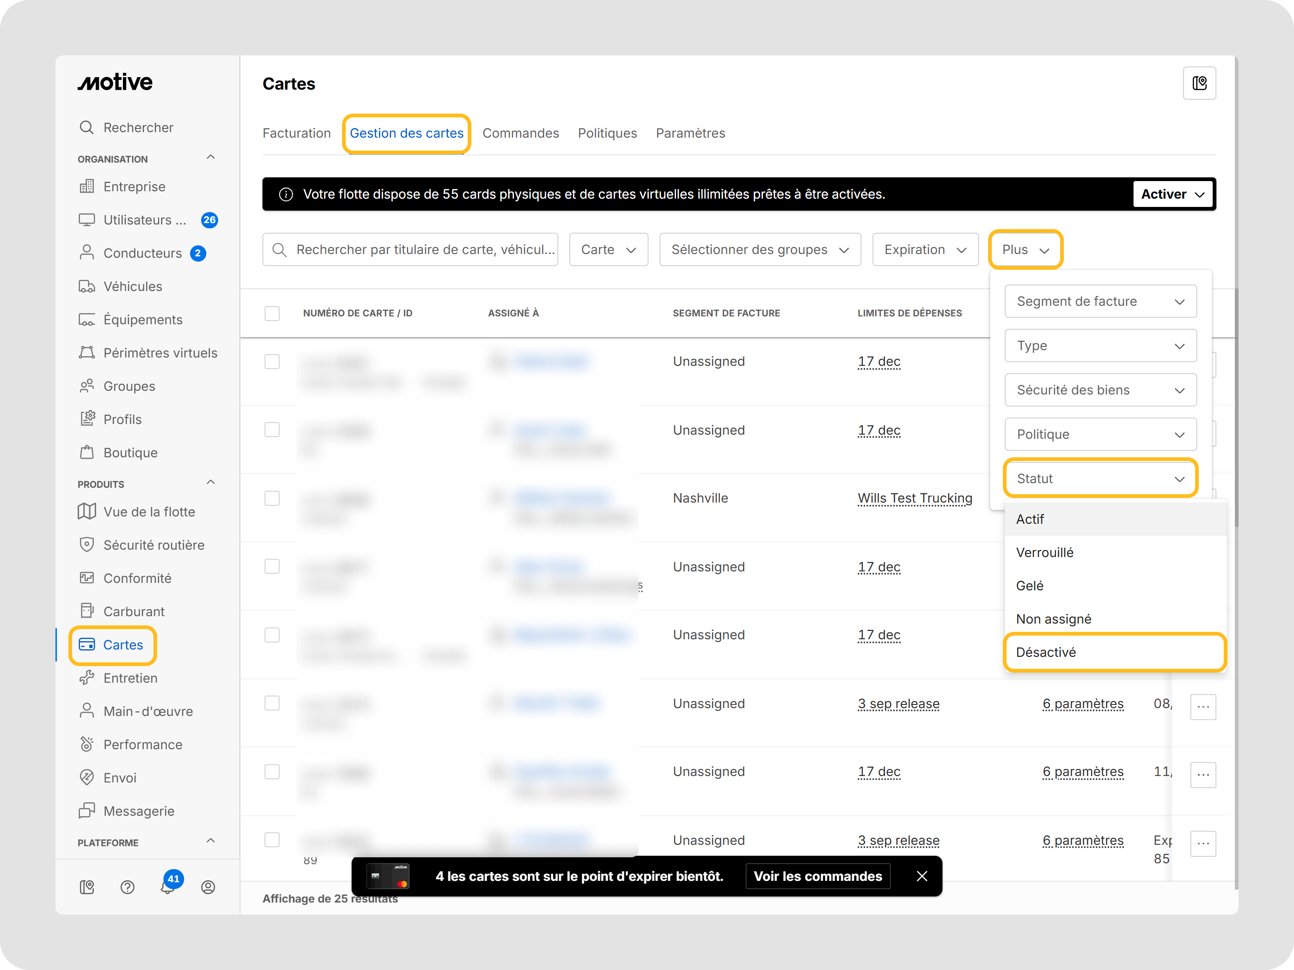Go to Conformité
This screenshot has width=1294, height=970.
(x=125, y=578)
